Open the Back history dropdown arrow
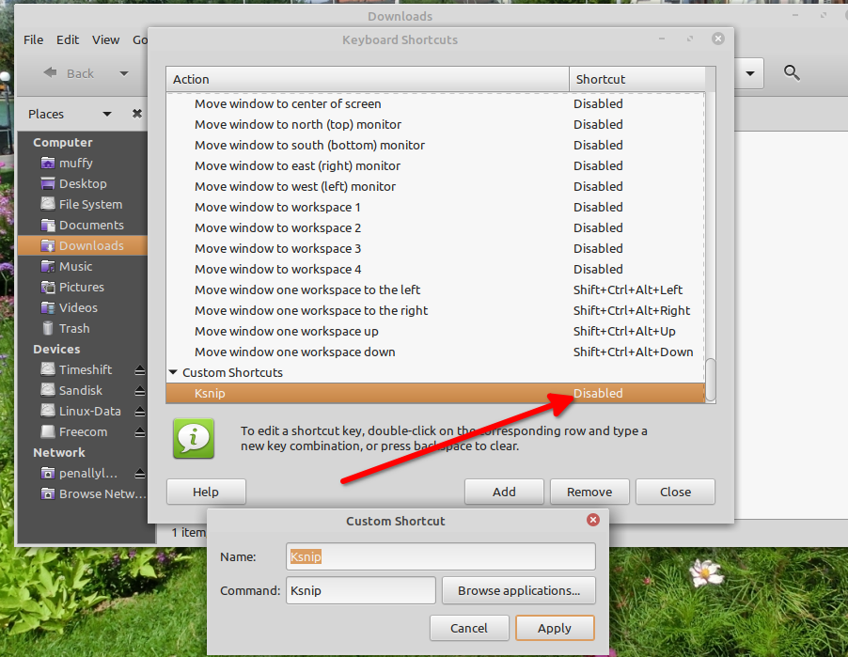This screenshot has height=657, width=848. pos(124,73)
